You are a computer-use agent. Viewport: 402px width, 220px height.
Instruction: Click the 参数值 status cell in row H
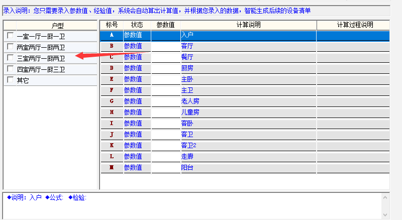click(x=137, y=113)
